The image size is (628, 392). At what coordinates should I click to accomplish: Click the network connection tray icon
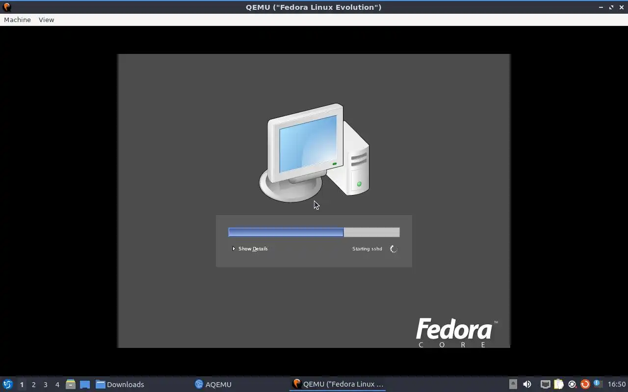[546, 384]
